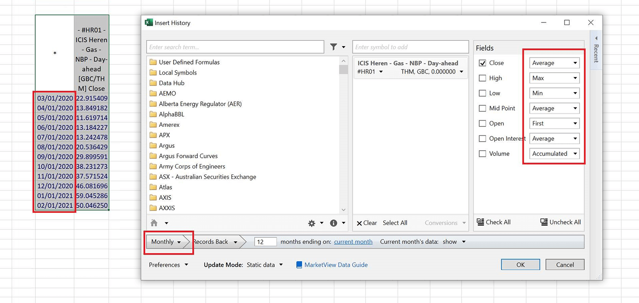Open the current month link

tap(353, 242)
